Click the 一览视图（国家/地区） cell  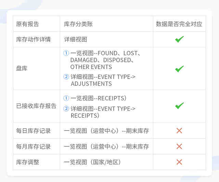[x=92, y=162]
